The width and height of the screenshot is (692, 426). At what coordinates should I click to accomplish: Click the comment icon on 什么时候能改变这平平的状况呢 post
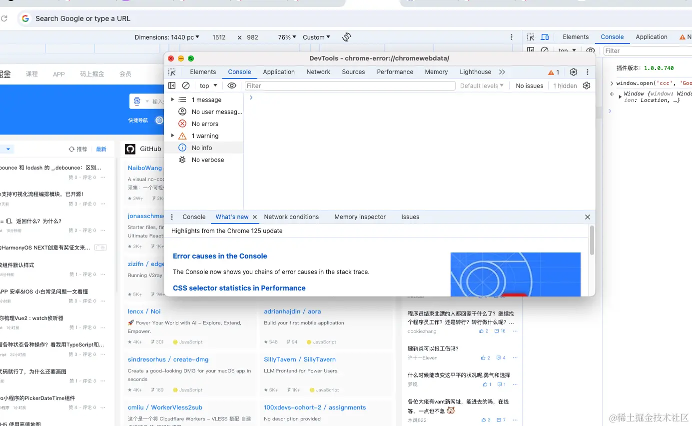click(x=499, y=384)
